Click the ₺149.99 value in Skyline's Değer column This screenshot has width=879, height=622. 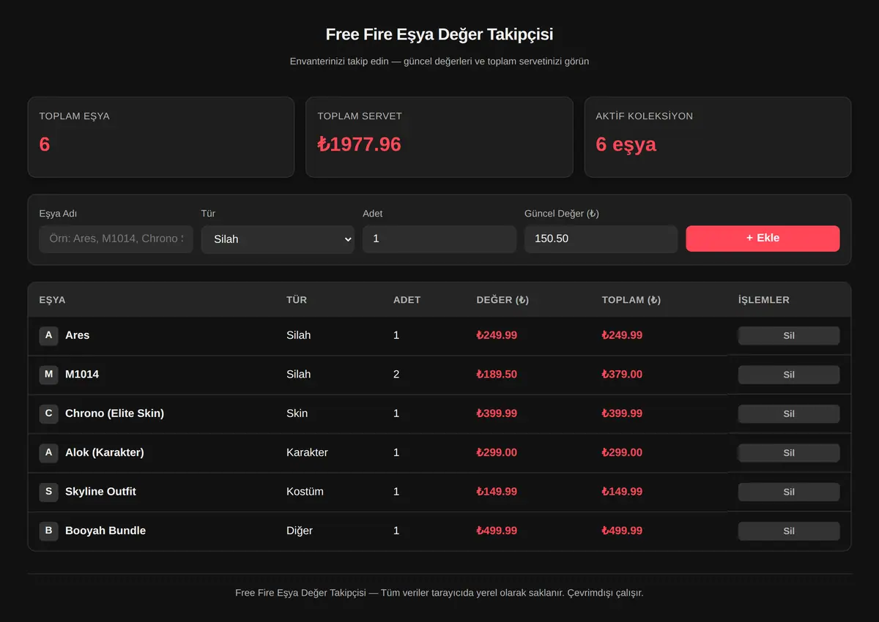coord(497,492)
